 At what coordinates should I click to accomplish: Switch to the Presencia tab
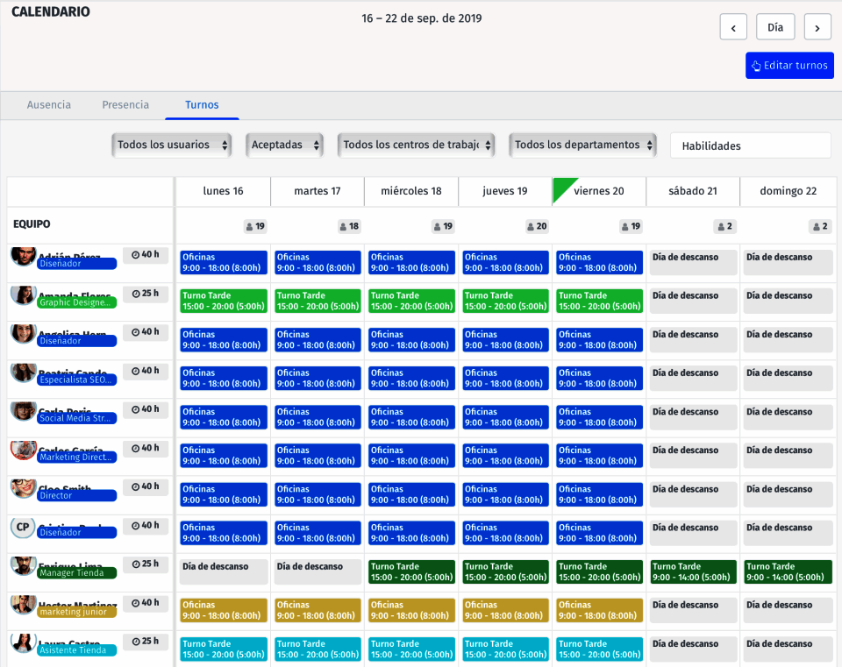125,105
